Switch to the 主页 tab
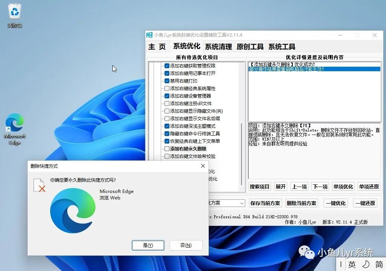The image size is (386, 271). pos(157,46)
